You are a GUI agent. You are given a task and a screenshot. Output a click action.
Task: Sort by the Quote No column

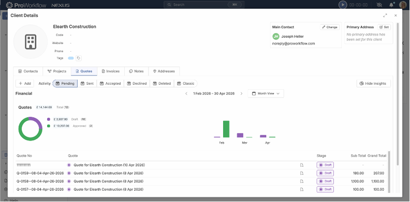click(x=24, y=156)
